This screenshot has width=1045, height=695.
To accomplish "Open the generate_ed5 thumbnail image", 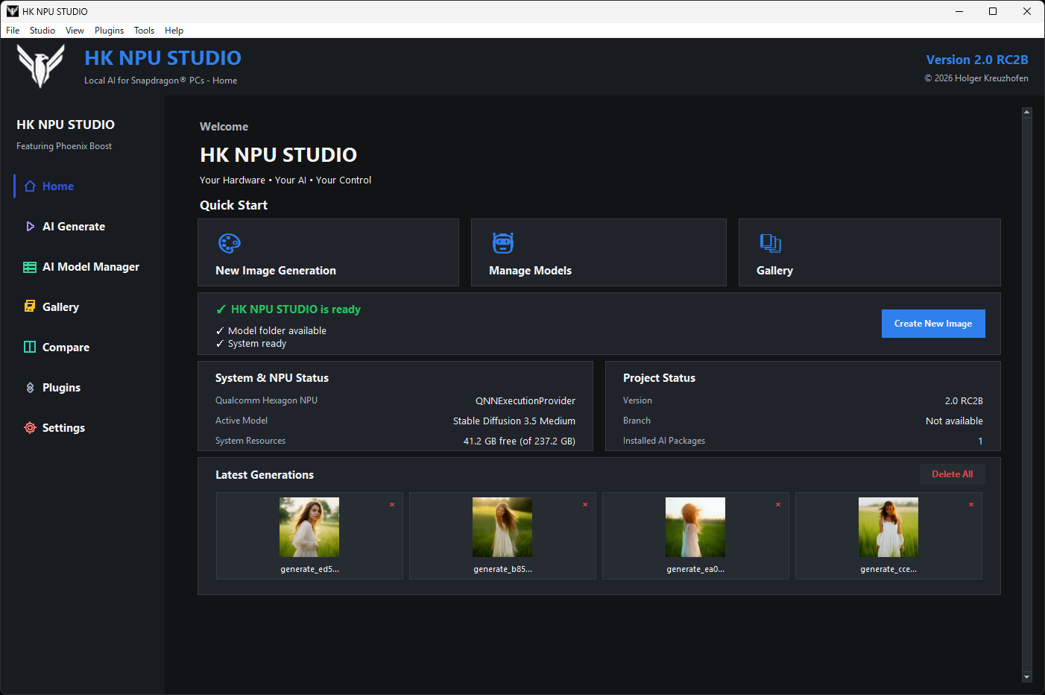I will point(309,527).
